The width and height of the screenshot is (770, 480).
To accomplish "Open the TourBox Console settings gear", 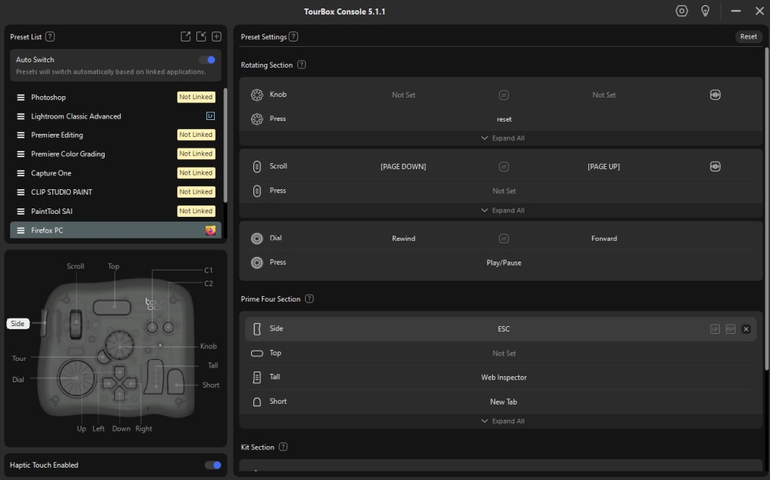I will tap(682, 11).
